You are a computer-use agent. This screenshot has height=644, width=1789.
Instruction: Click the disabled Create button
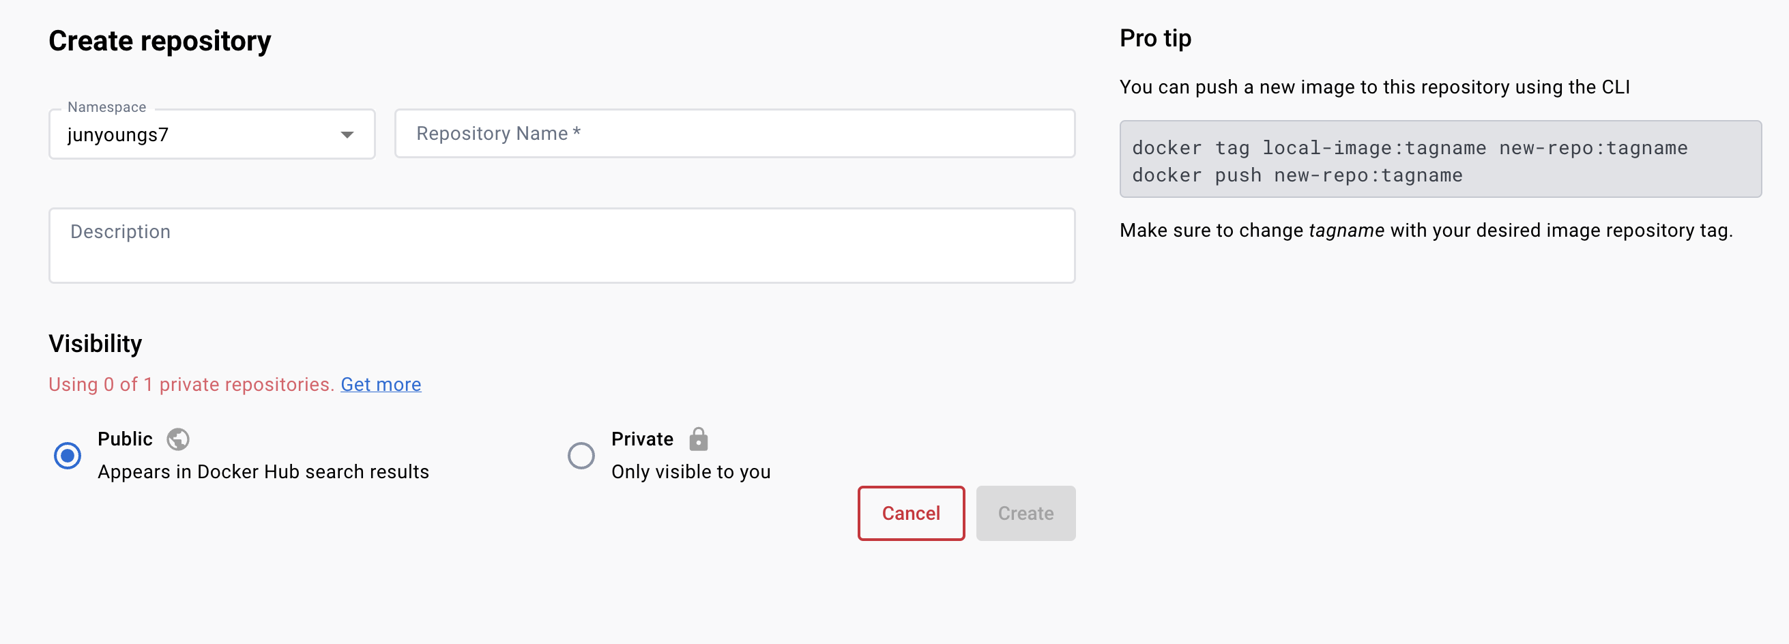pos(1025,514)
